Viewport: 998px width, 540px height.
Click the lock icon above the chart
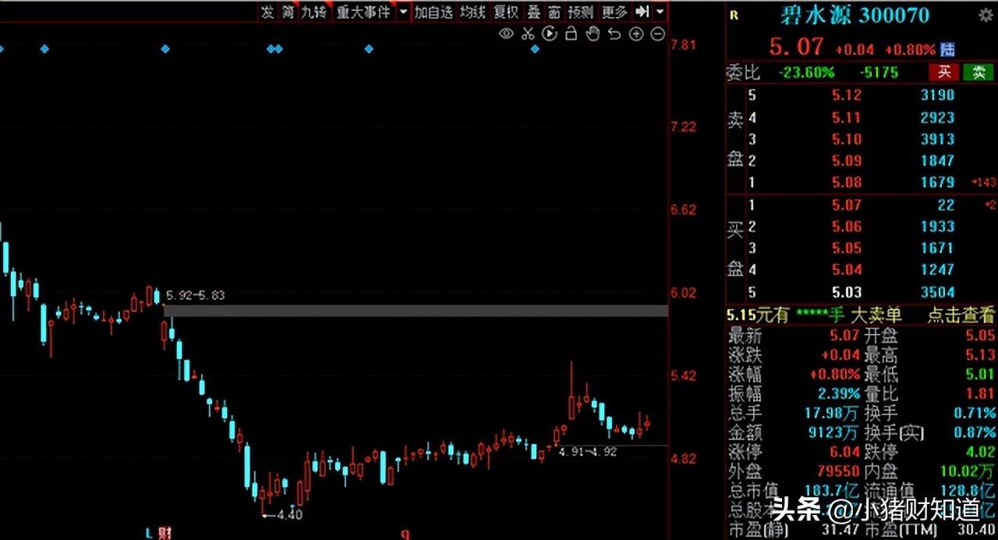click(x=570, y=34)
